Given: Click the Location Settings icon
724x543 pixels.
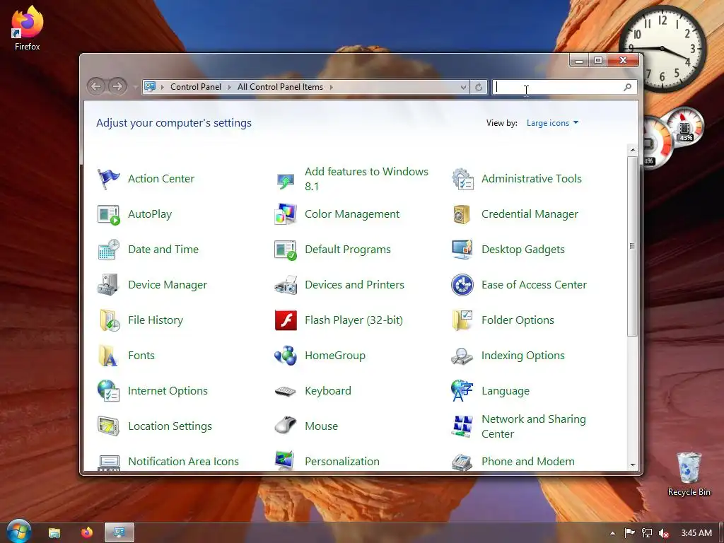Looking at the screenshot, I should pyautogui.click(x=108, y=426).
